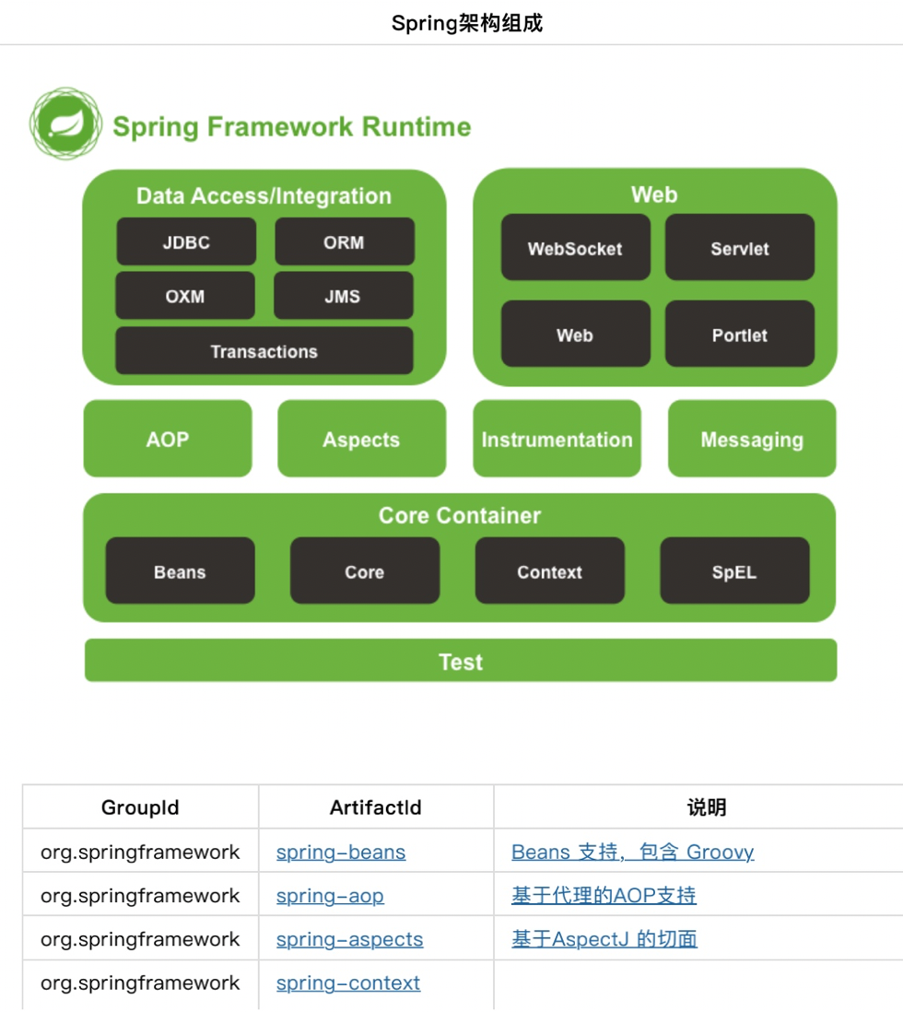903x1012 pixels.
Task: Click the Core block in Core Container
Action: (x=365, y=571)
